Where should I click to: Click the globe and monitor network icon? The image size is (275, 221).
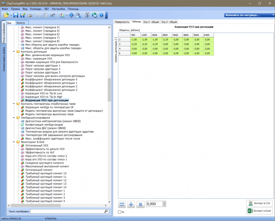tap(94, 15)
